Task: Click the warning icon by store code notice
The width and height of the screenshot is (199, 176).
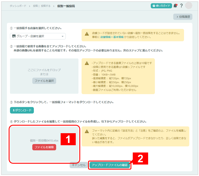Action: (x=87, y=34)
